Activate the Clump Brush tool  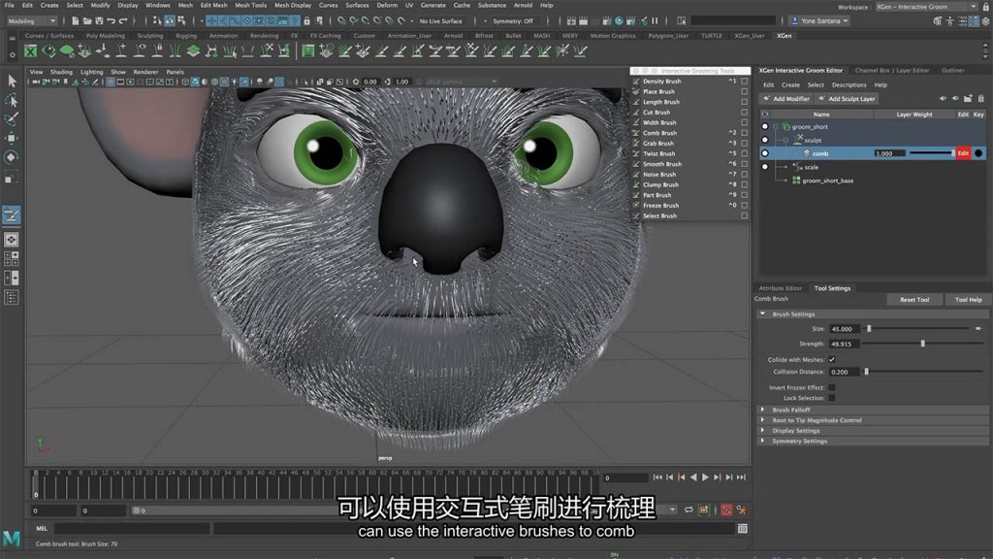pos(660,184)
